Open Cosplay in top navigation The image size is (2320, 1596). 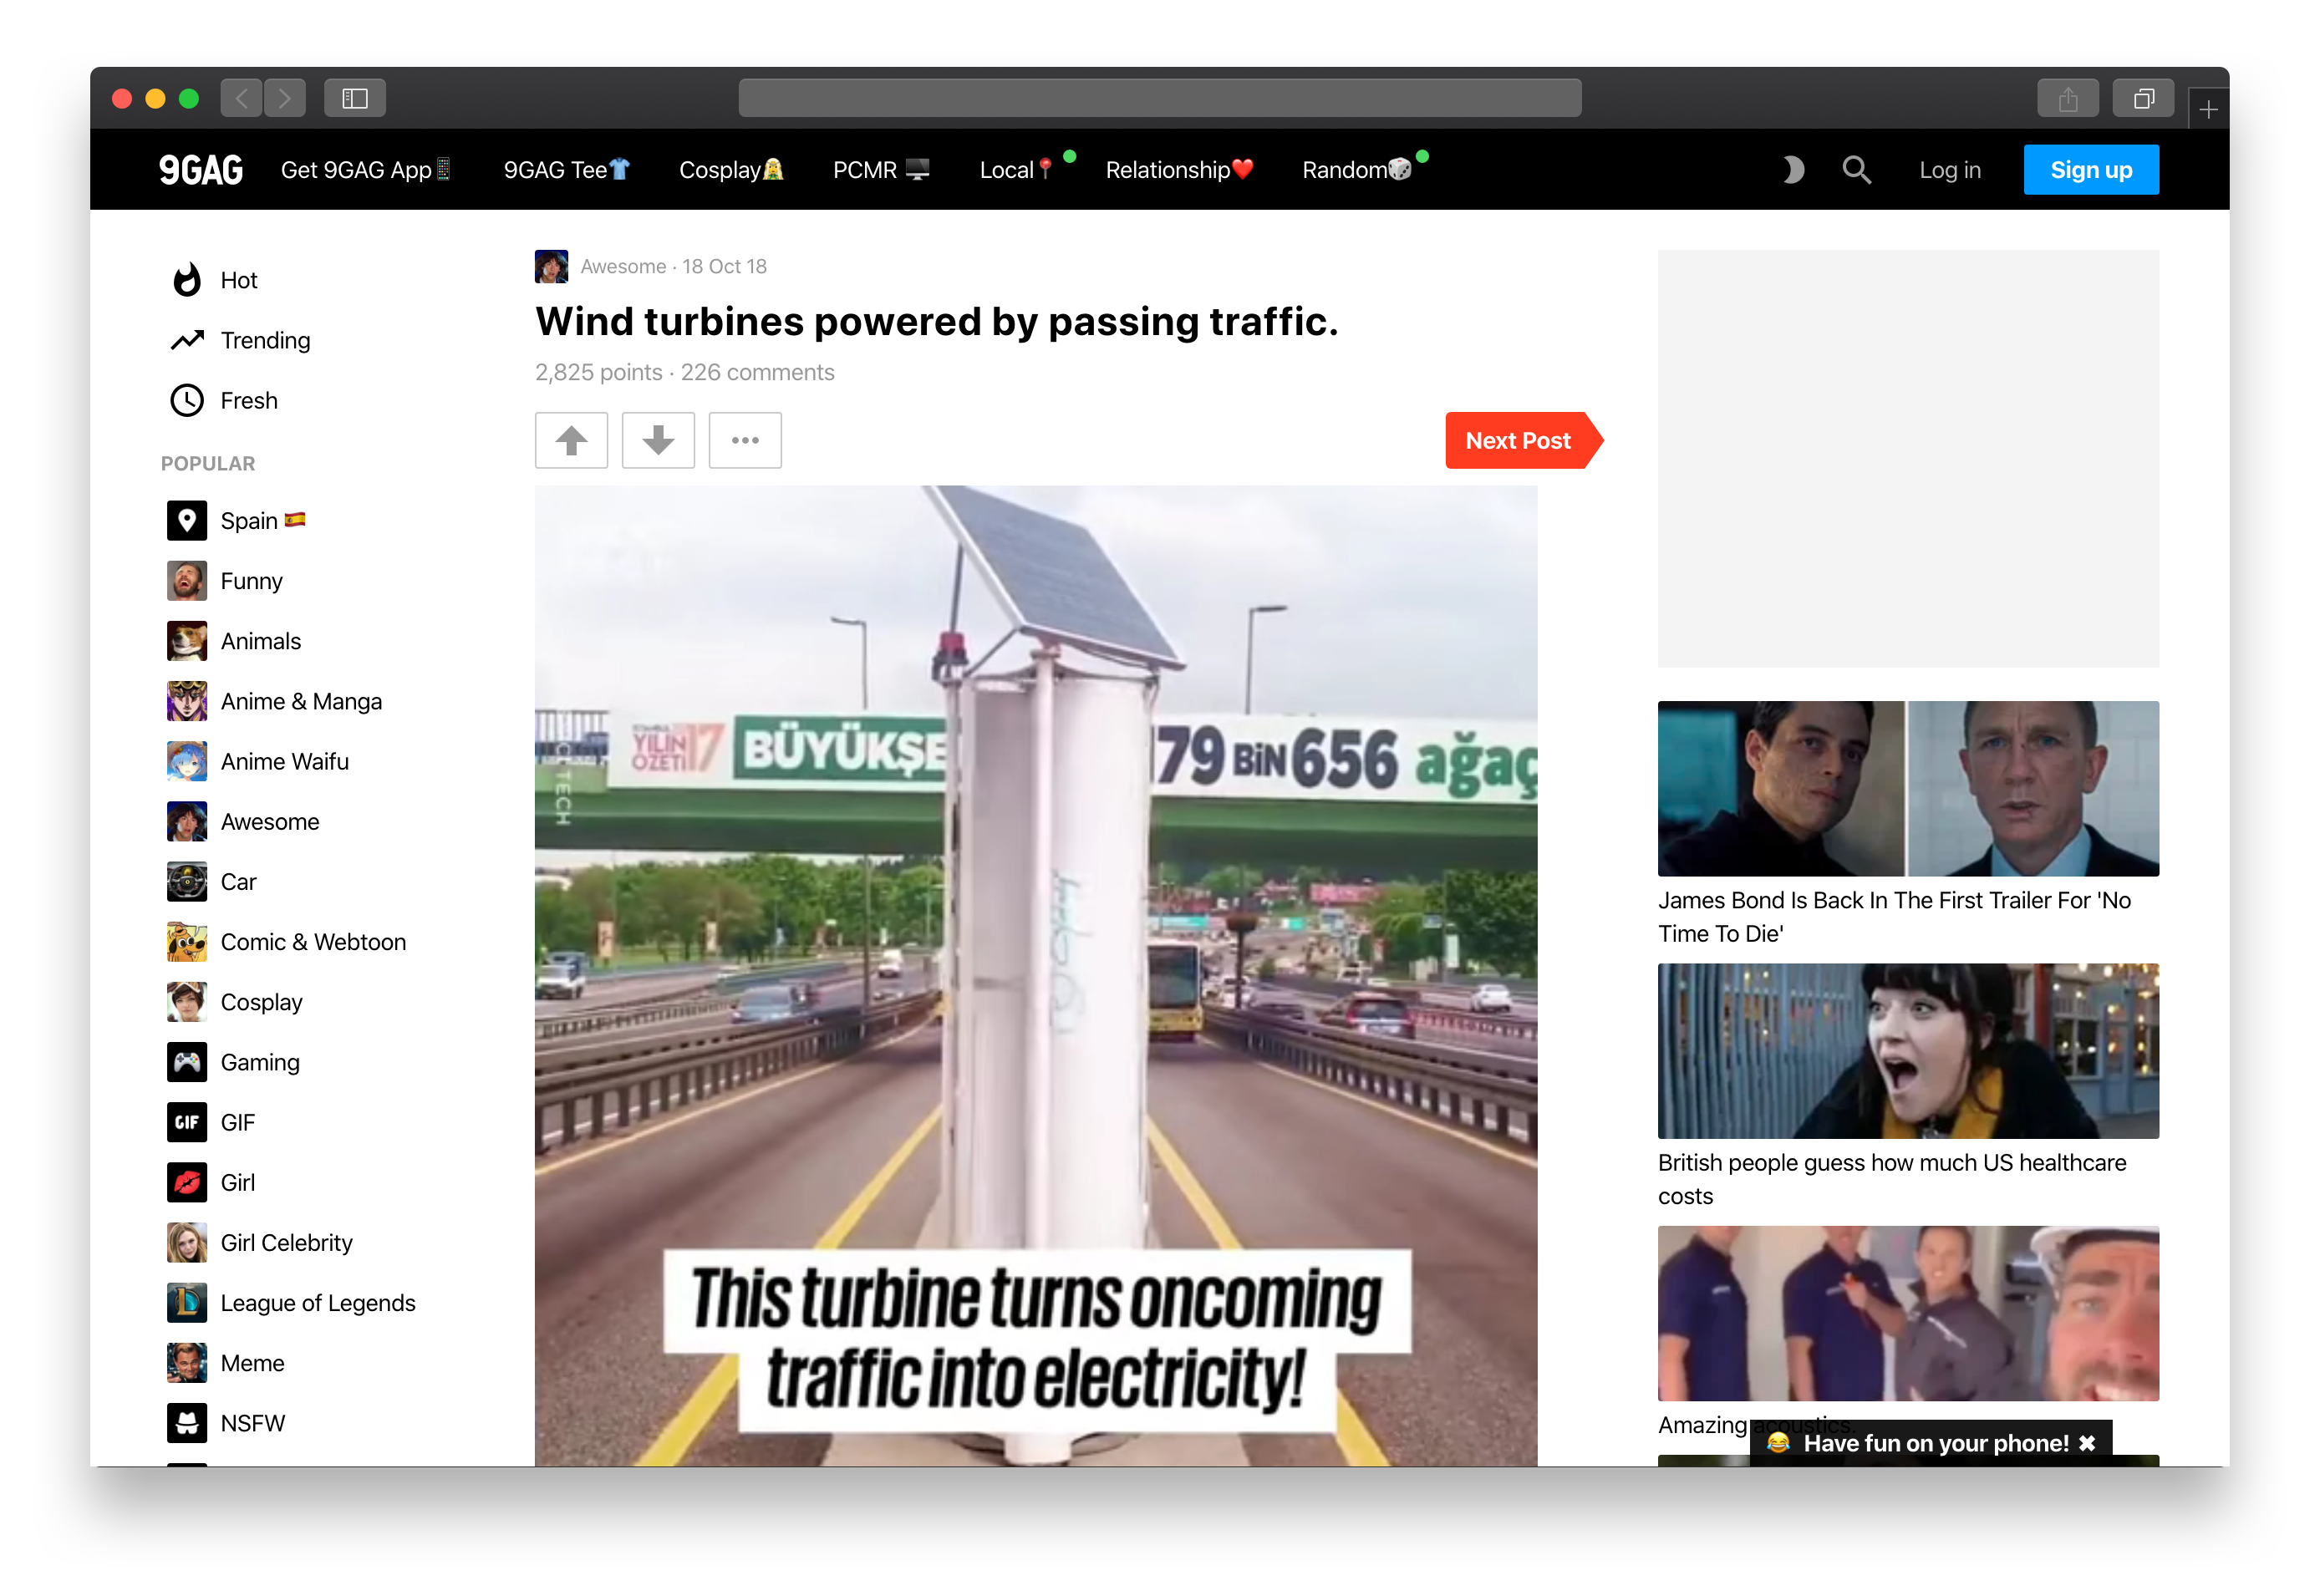(731, 170)
